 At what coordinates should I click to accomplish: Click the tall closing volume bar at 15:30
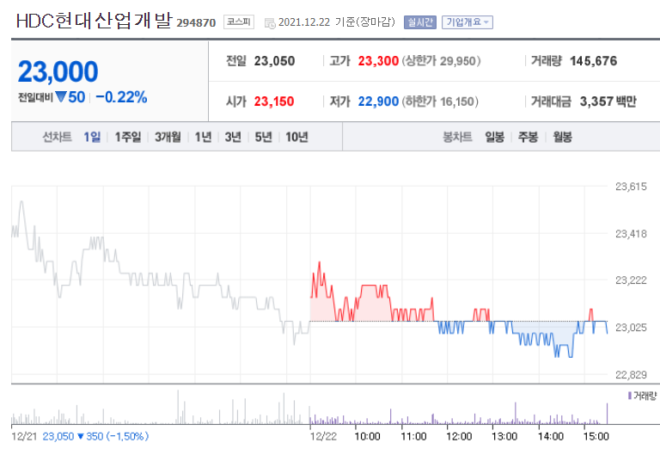pos(607,414)
